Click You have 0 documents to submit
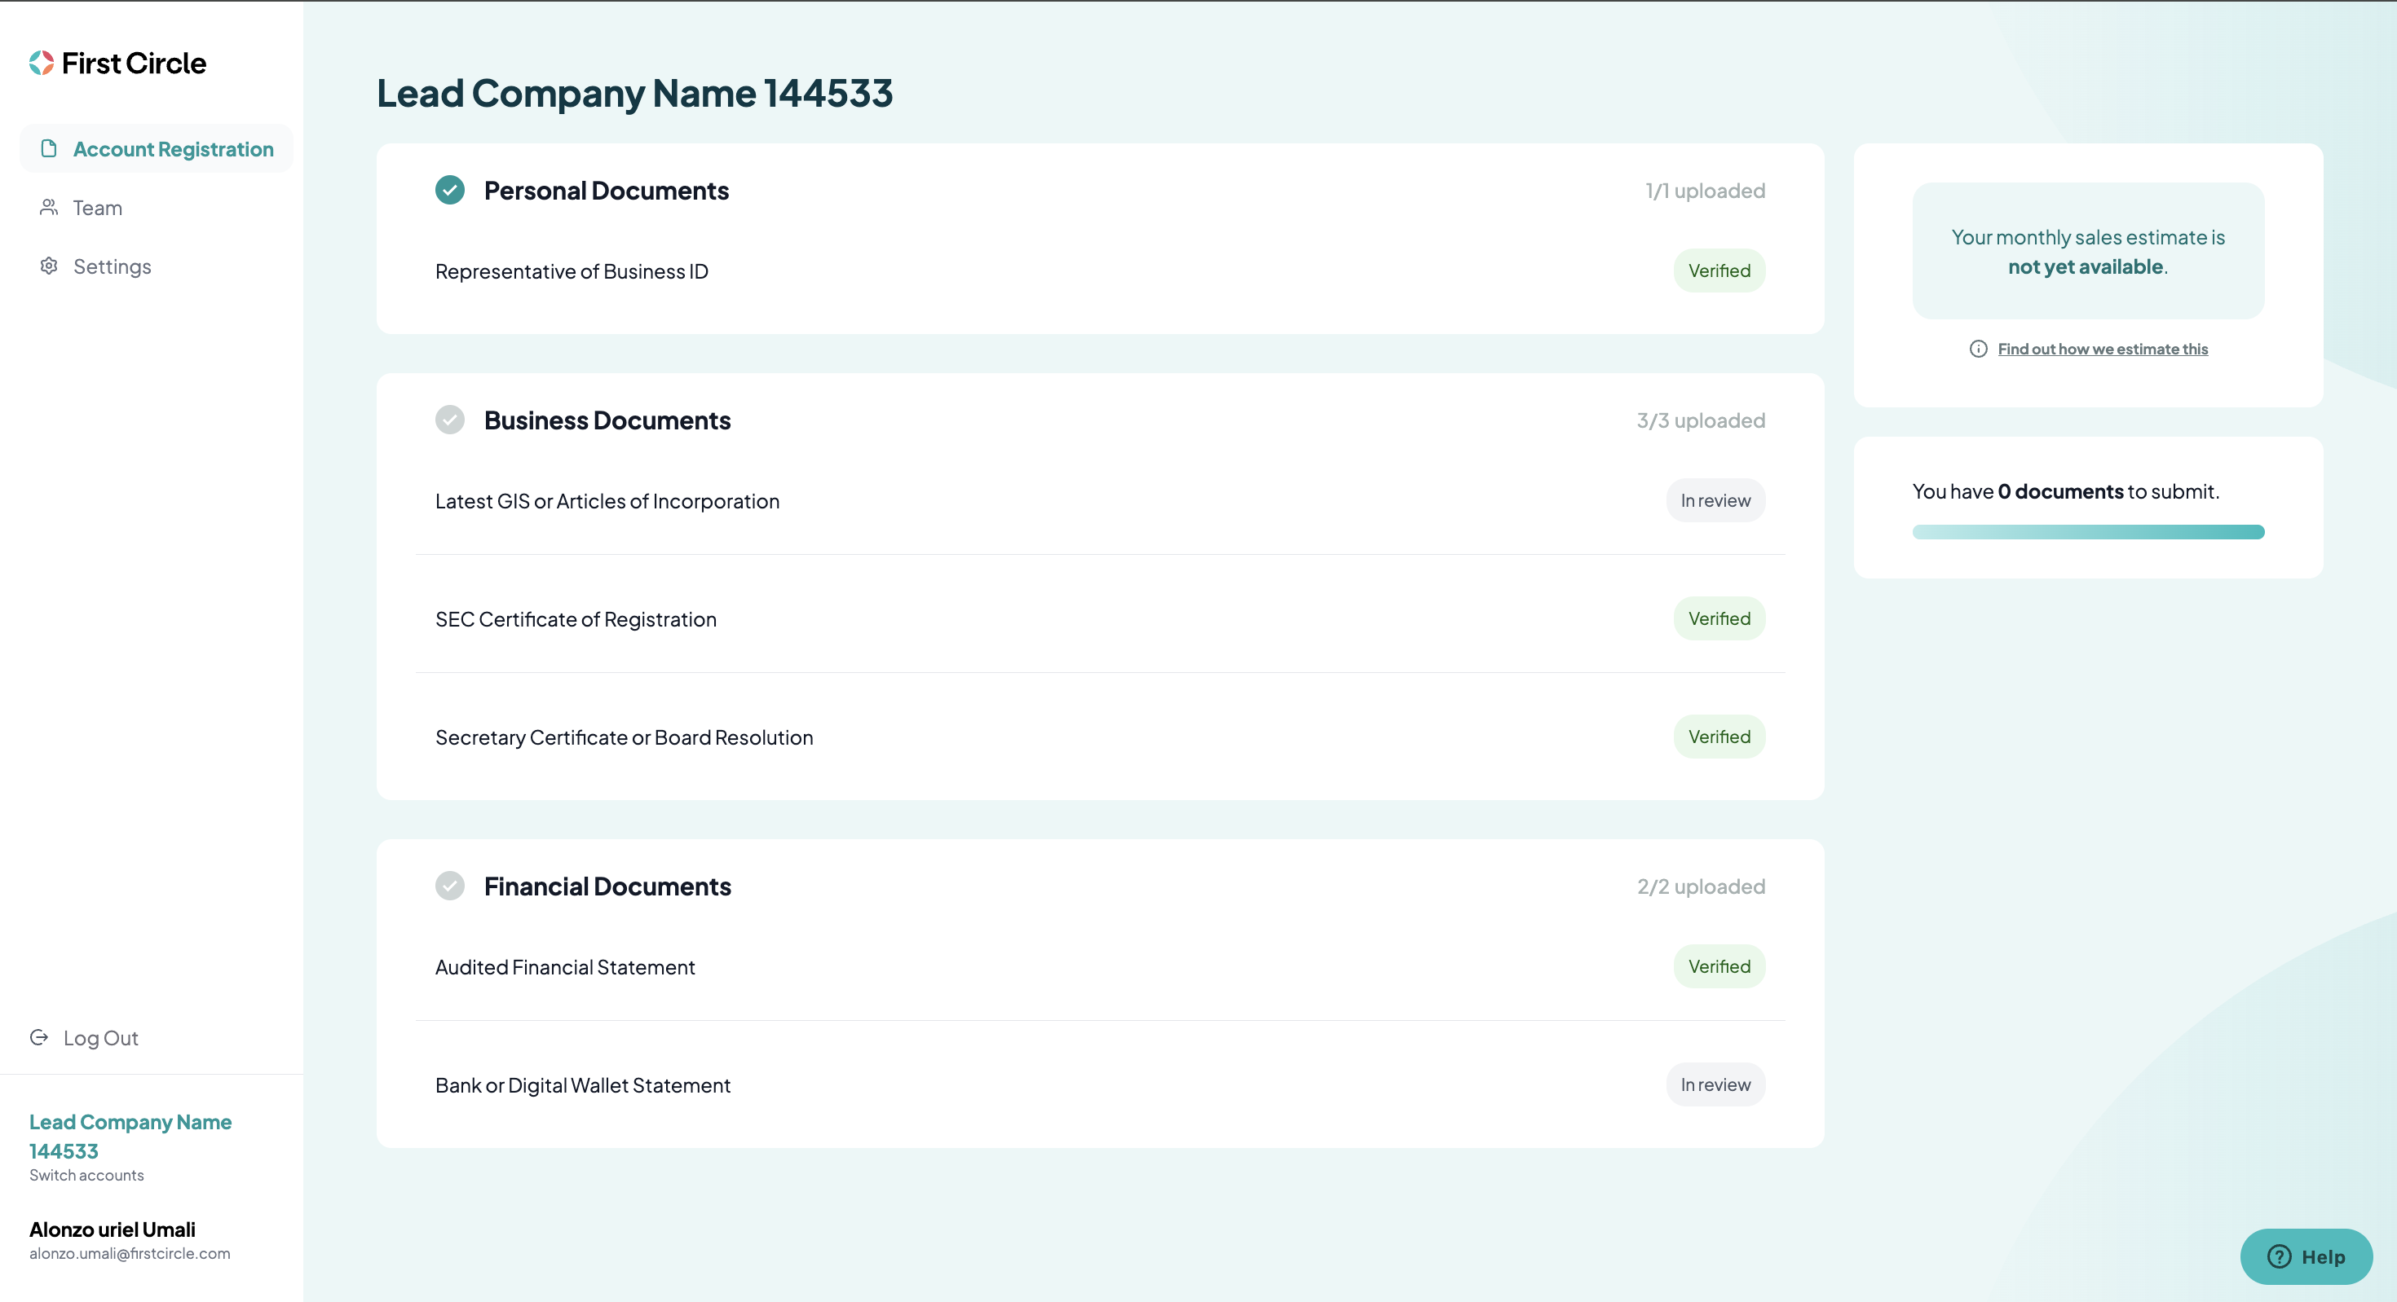The height and width of the screenshot is (1302, 2397). tap(2066, 491)
